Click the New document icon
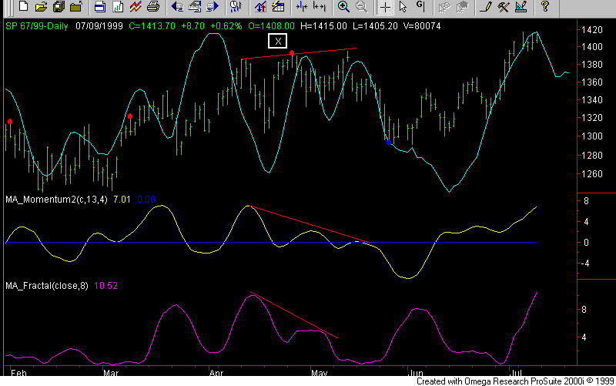 click(x=23, y=7)
